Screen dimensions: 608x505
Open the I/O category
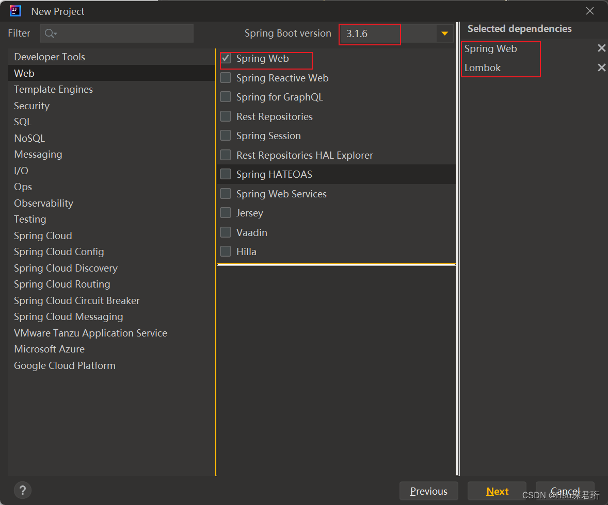tap(111, 171)
